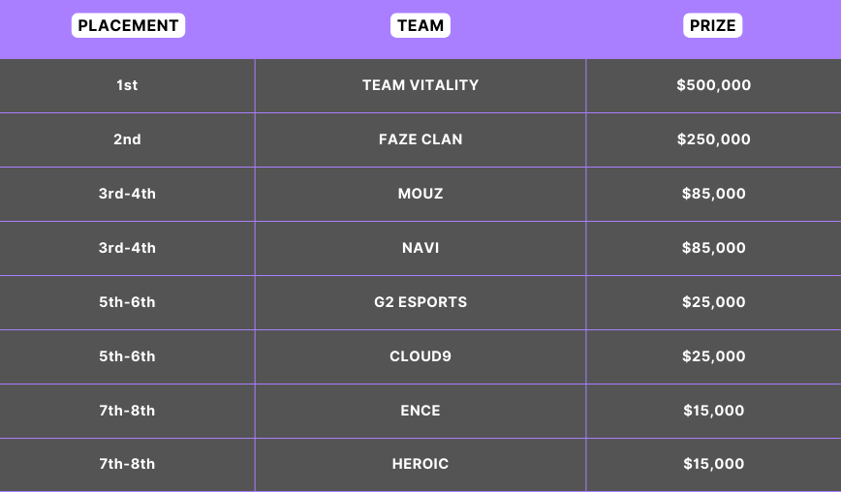Select the G2 ESPORTS team cell
This screenshot has width=841, height=492.
pos(420,302)
